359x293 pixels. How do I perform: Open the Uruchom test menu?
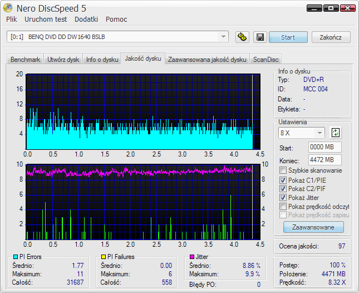pos(46,19)
